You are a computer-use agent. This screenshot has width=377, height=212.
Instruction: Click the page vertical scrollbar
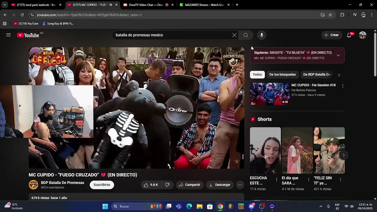pos(375,54)
